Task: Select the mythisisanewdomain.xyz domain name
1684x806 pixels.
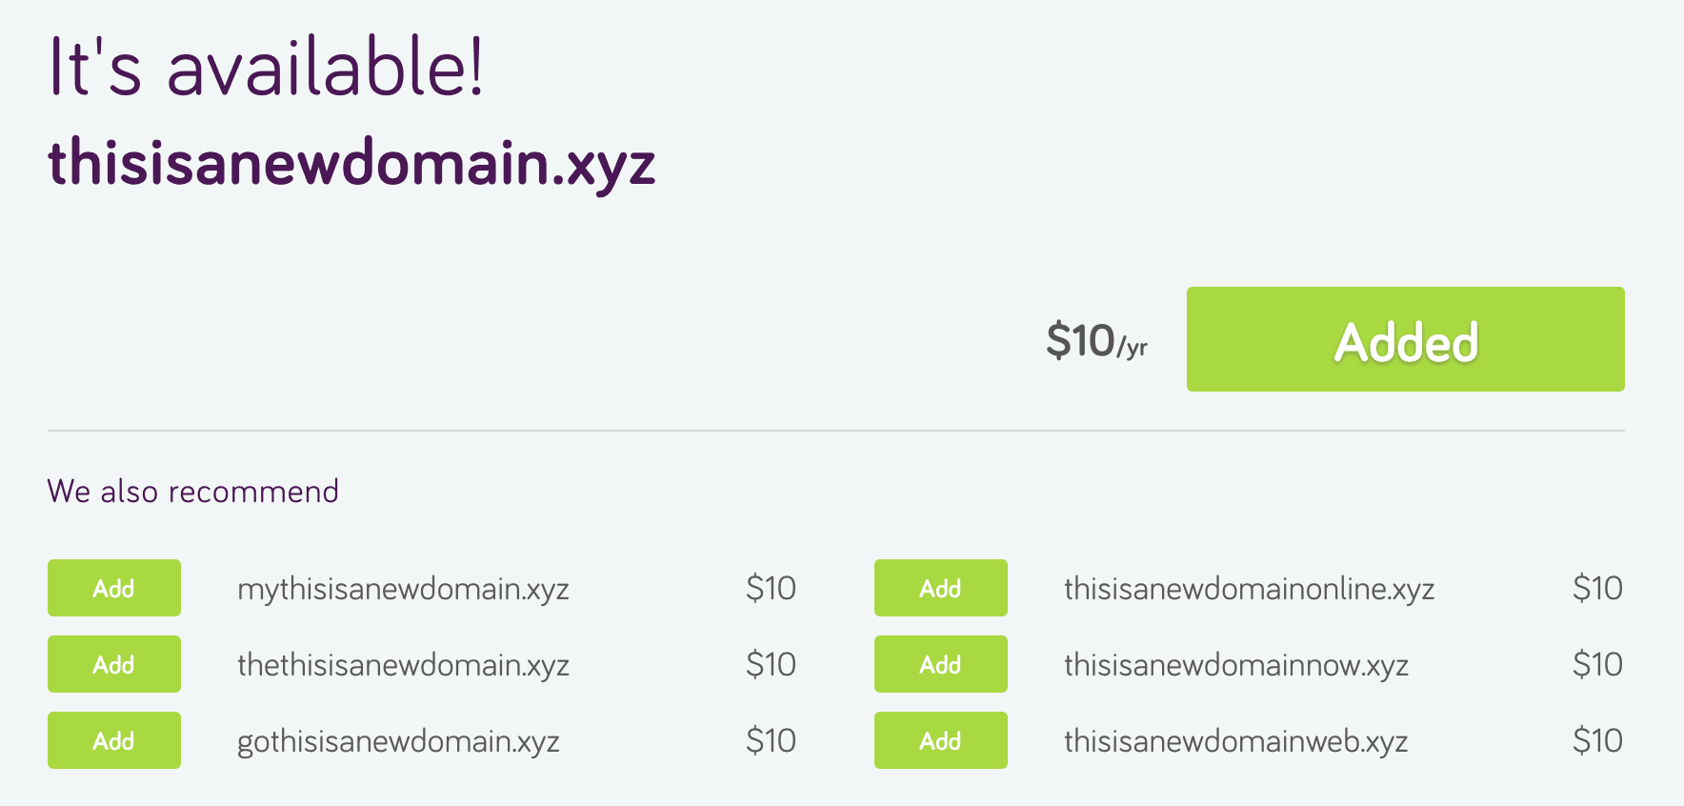Action: point(403,588)
